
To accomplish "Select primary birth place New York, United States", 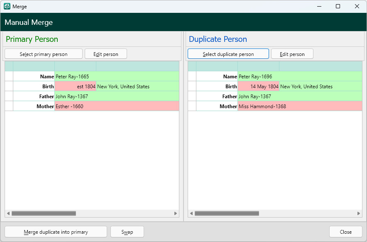I will point(138,87).
